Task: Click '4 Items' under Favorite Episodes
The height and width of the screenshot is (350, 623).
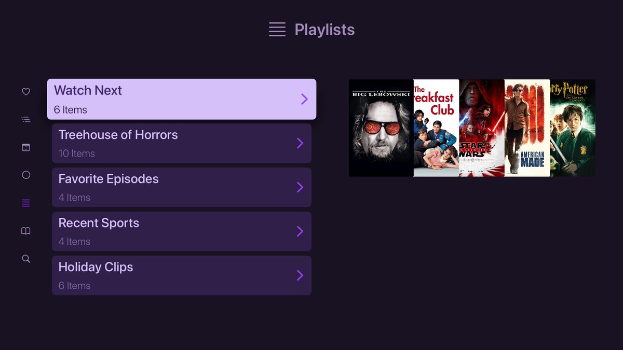Action: tap(74, 198)
